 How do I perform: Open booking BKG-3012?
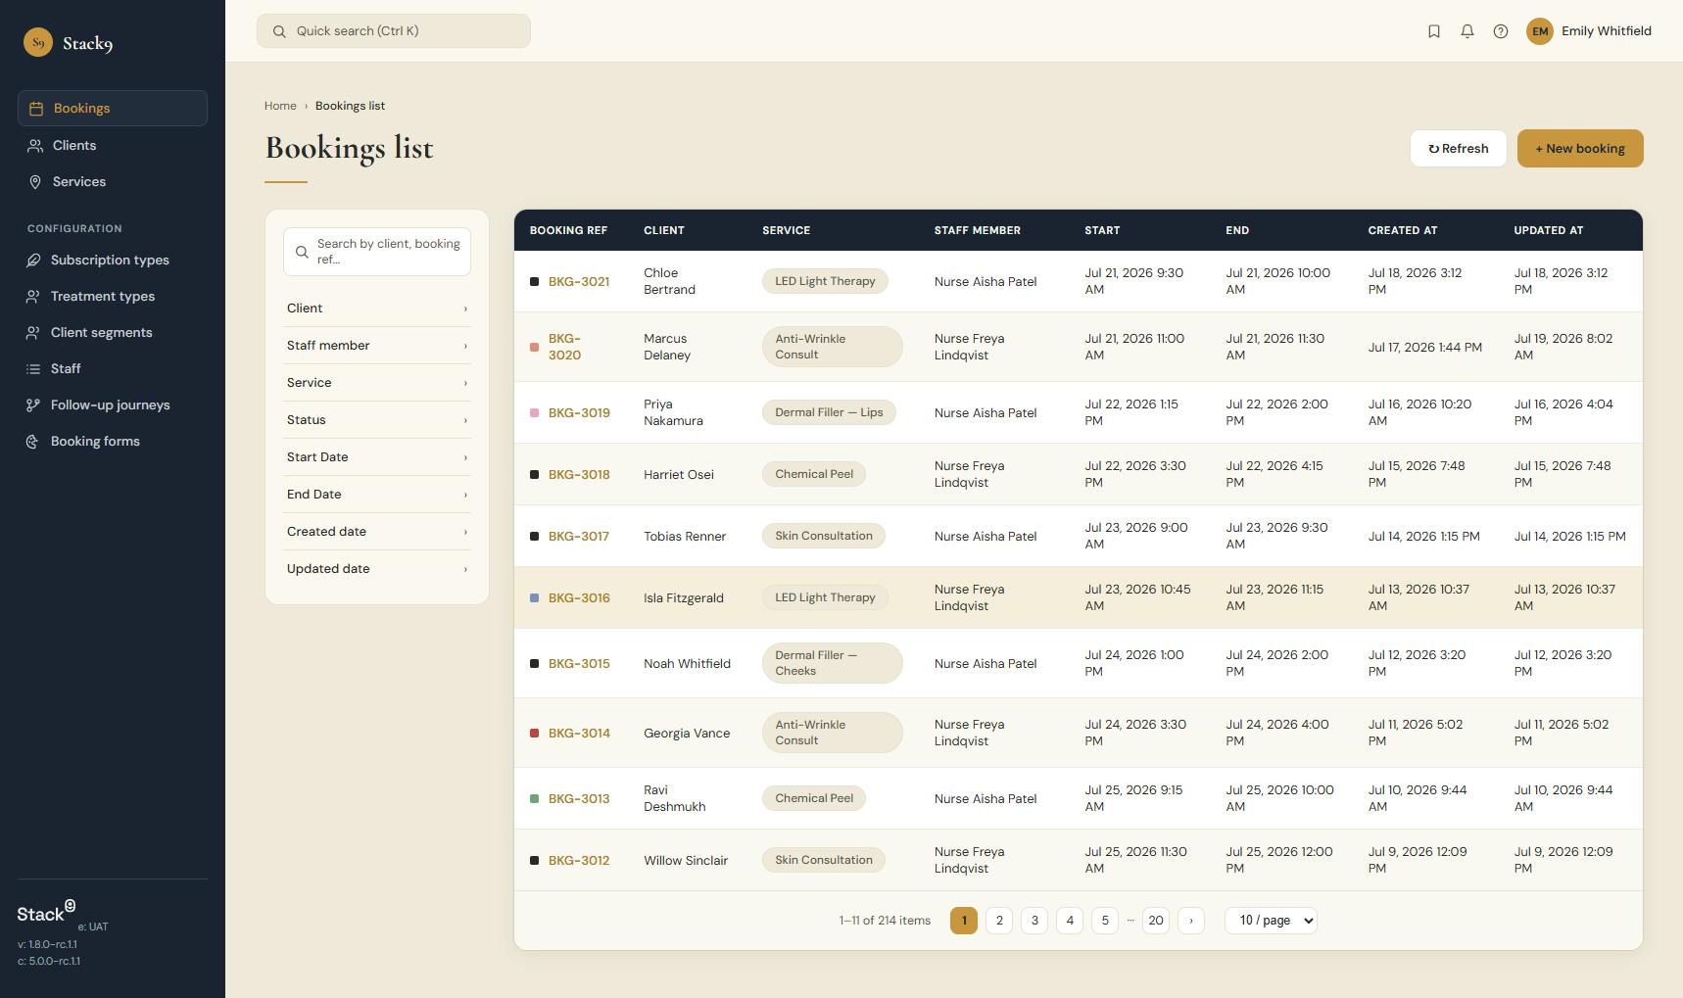(x=579, y=861)
